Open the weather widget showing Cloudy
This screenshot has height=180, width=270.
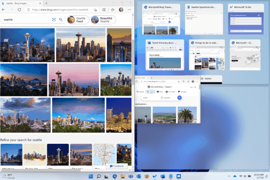click(x=9, y=176)
